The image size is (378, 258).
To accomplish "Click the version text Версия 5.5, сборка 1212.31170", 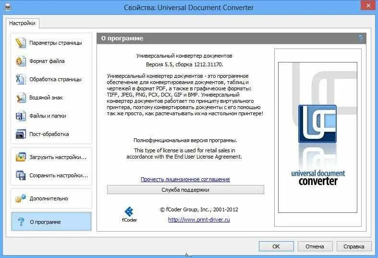I will 184,65.
